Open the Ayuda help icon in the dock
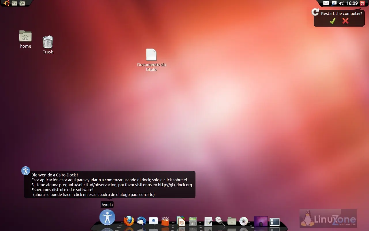 point(107,217)
